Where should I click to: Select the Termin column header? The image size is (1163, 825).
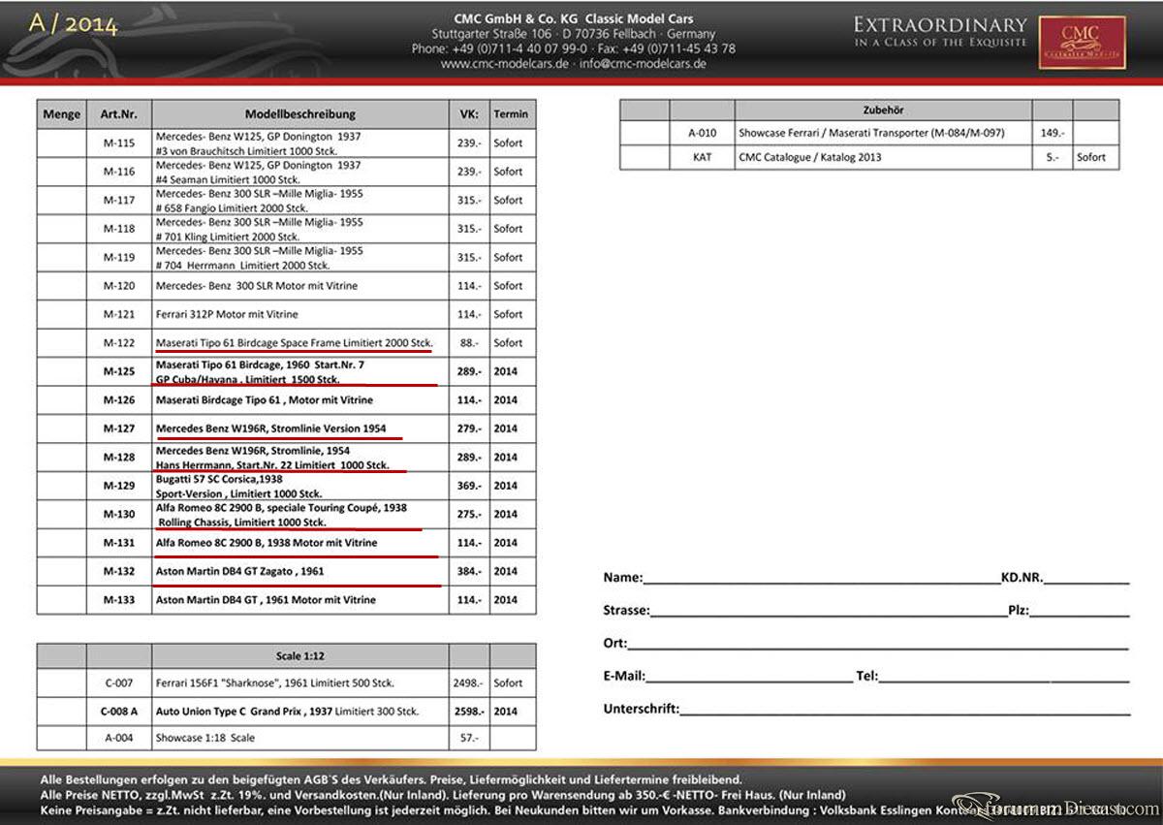pos(512,114)
